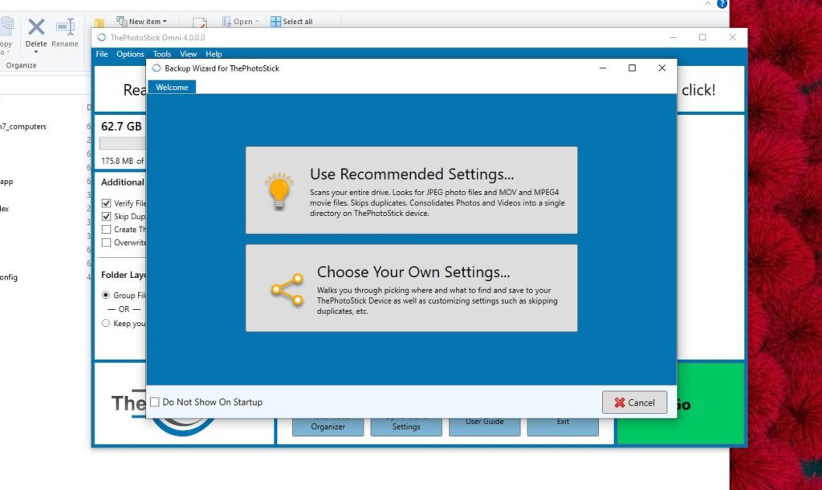This screenshot has width=822, height=490.
Task: Open the Tools menu
Action: coord(161,54)
